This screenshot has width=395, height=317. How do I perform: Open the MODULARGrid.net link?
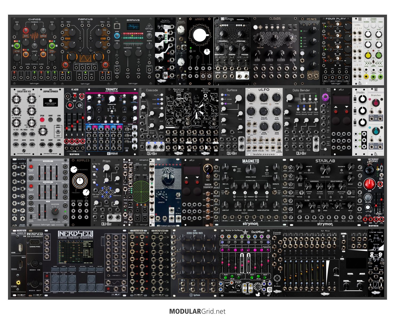pyautogui.click(x=197, y=311)
